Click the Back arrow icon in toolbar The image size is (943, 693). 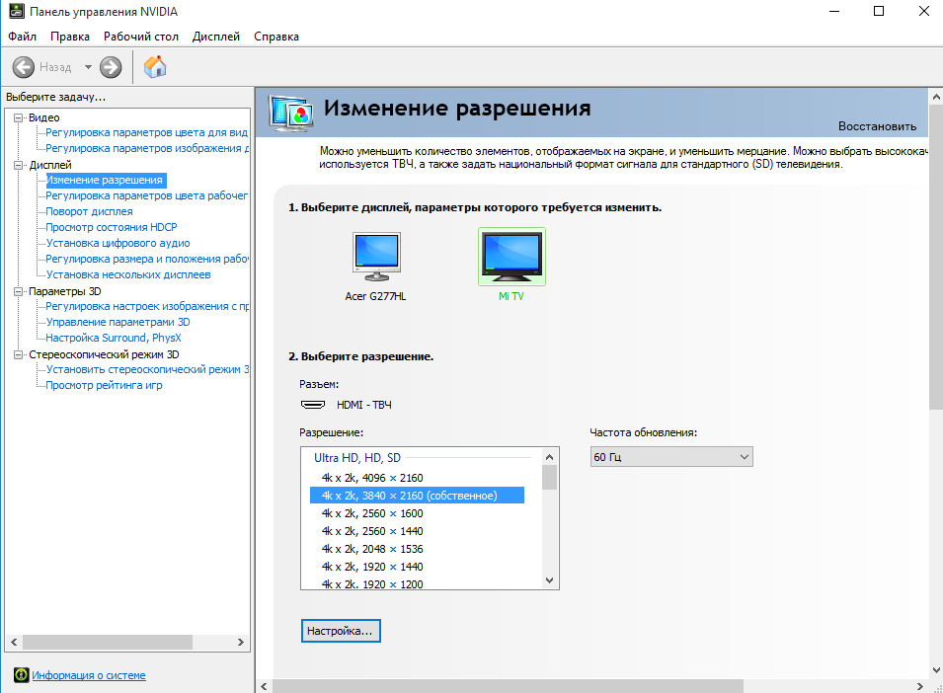(x=24, y=67)
